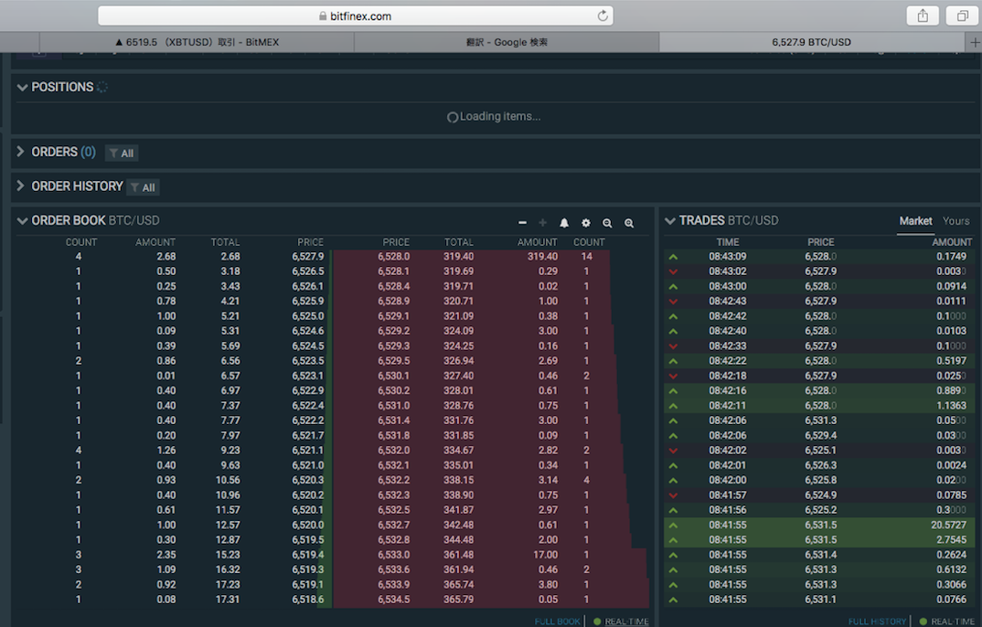Viewport: 982px width, 627px height.
Task: Zoom in the order book depth
Action: [629, 223]
